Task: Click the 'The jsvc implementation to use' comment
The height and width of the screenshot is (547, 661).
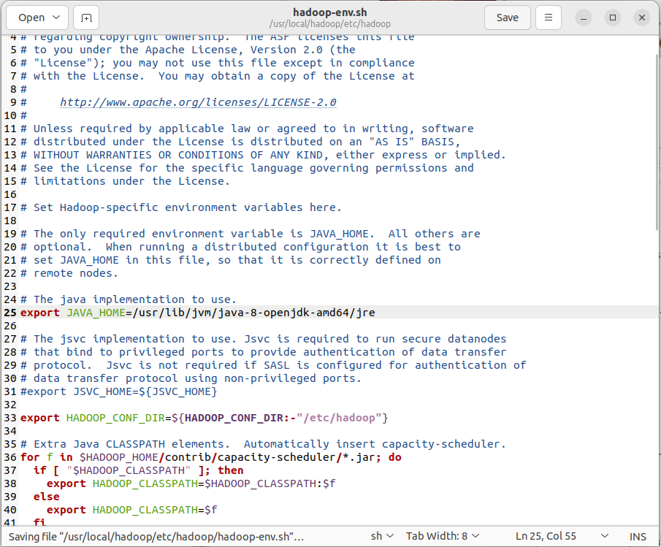Action: point(263,339)
